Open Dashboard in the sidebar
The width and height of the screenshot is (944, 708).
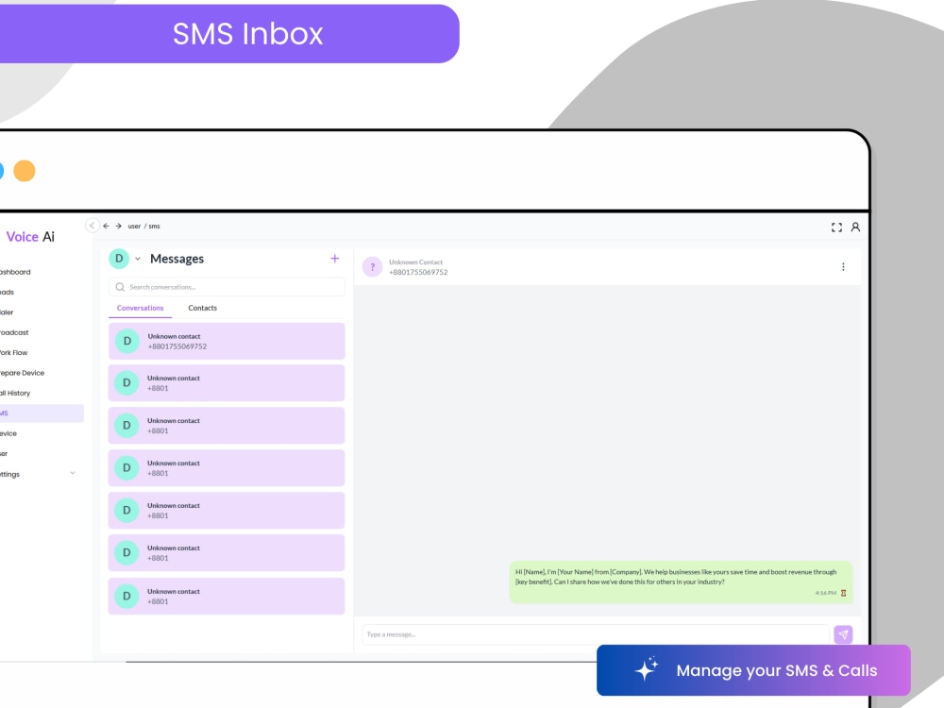[15, 272]
